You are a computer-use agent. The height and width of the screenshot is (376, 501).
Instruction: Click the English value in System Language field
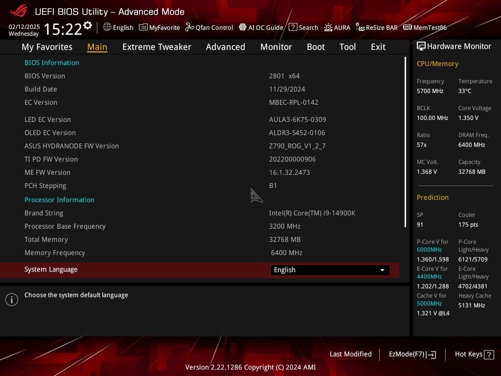(x=285, y=270)
